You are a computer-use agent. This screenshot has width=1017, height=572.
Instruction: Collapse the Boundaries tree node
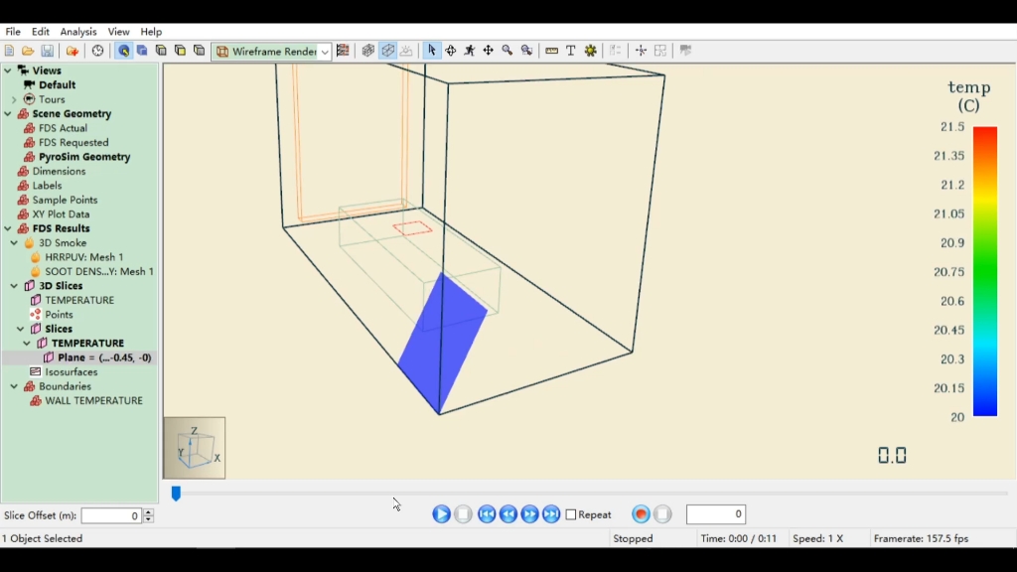pyautogui.click(x=14, y=386)
